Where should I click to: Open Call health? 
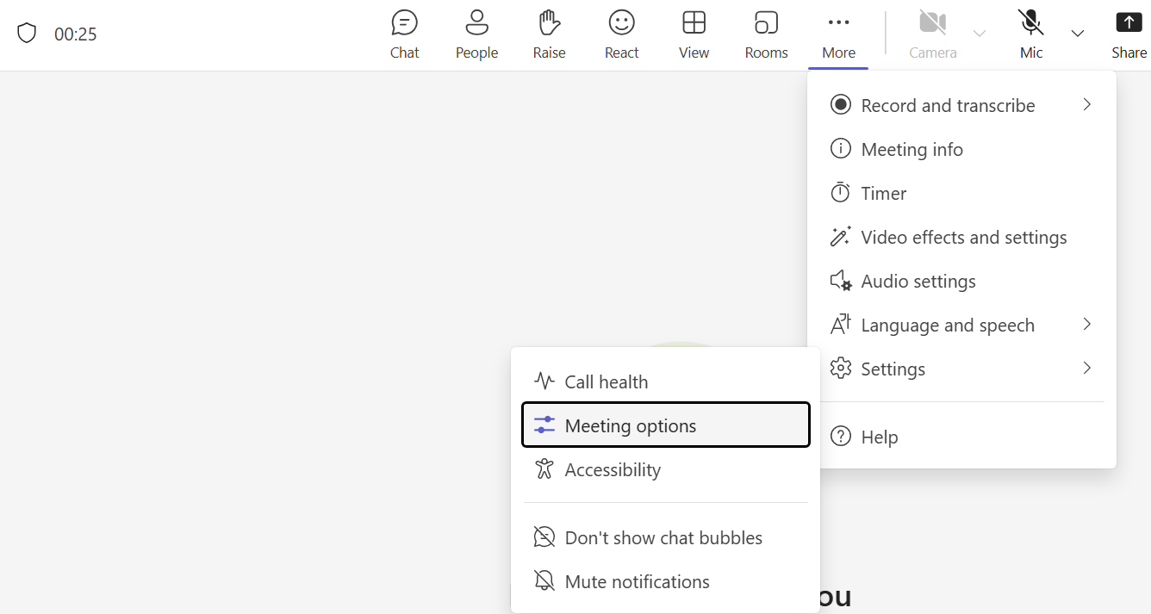666,381
